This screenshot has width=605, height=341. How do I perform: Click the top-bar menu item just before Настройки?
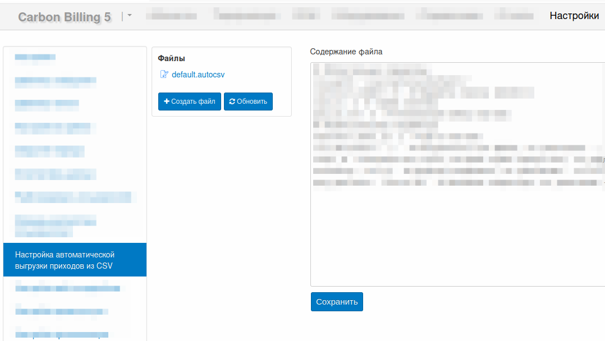510,16
